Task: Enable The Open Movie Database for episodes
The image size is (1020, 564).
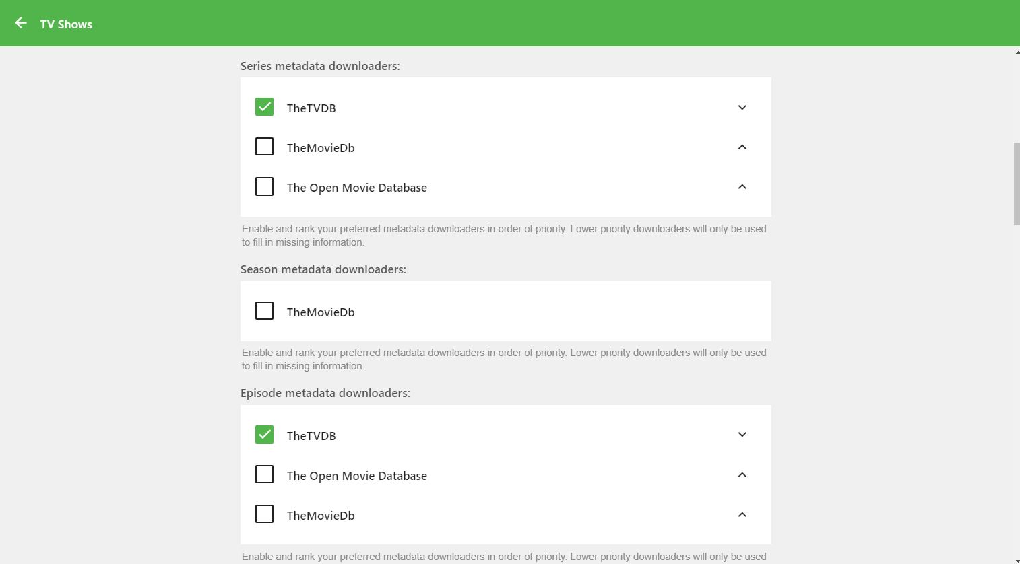Action: [264, 474]
